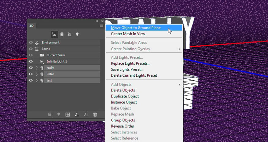Choose Select Reference from the menu
This screenshot has height=142, width=268.
pyautogui.click(x=144, y=138)
